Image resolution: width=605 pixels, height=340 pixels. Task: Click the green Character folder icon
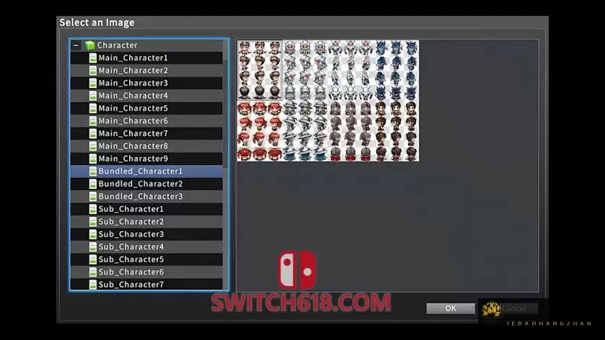coord(89,45)
